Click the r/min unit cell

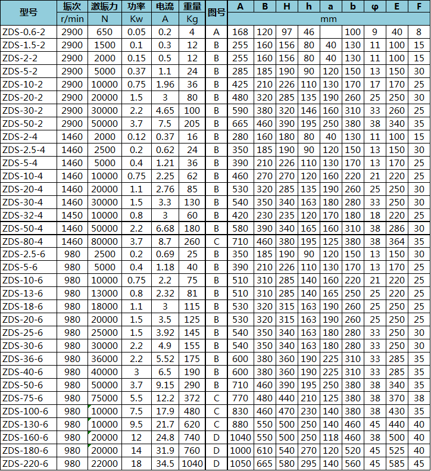coord(72,19)
